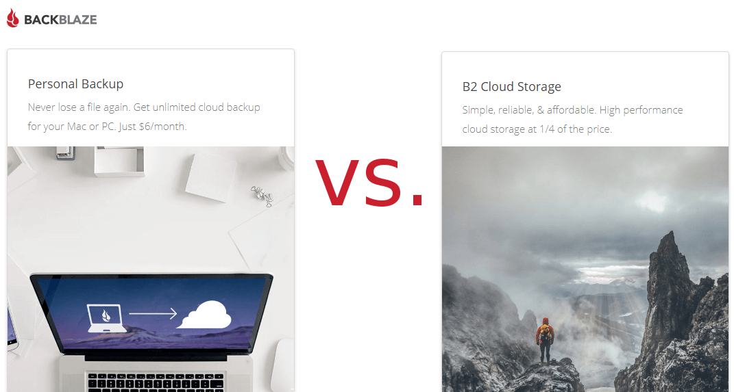Click the BACKBLAZE wordmark text
Image resolution: width=734 pixels, height=392 pixels.
pos(60,20)
